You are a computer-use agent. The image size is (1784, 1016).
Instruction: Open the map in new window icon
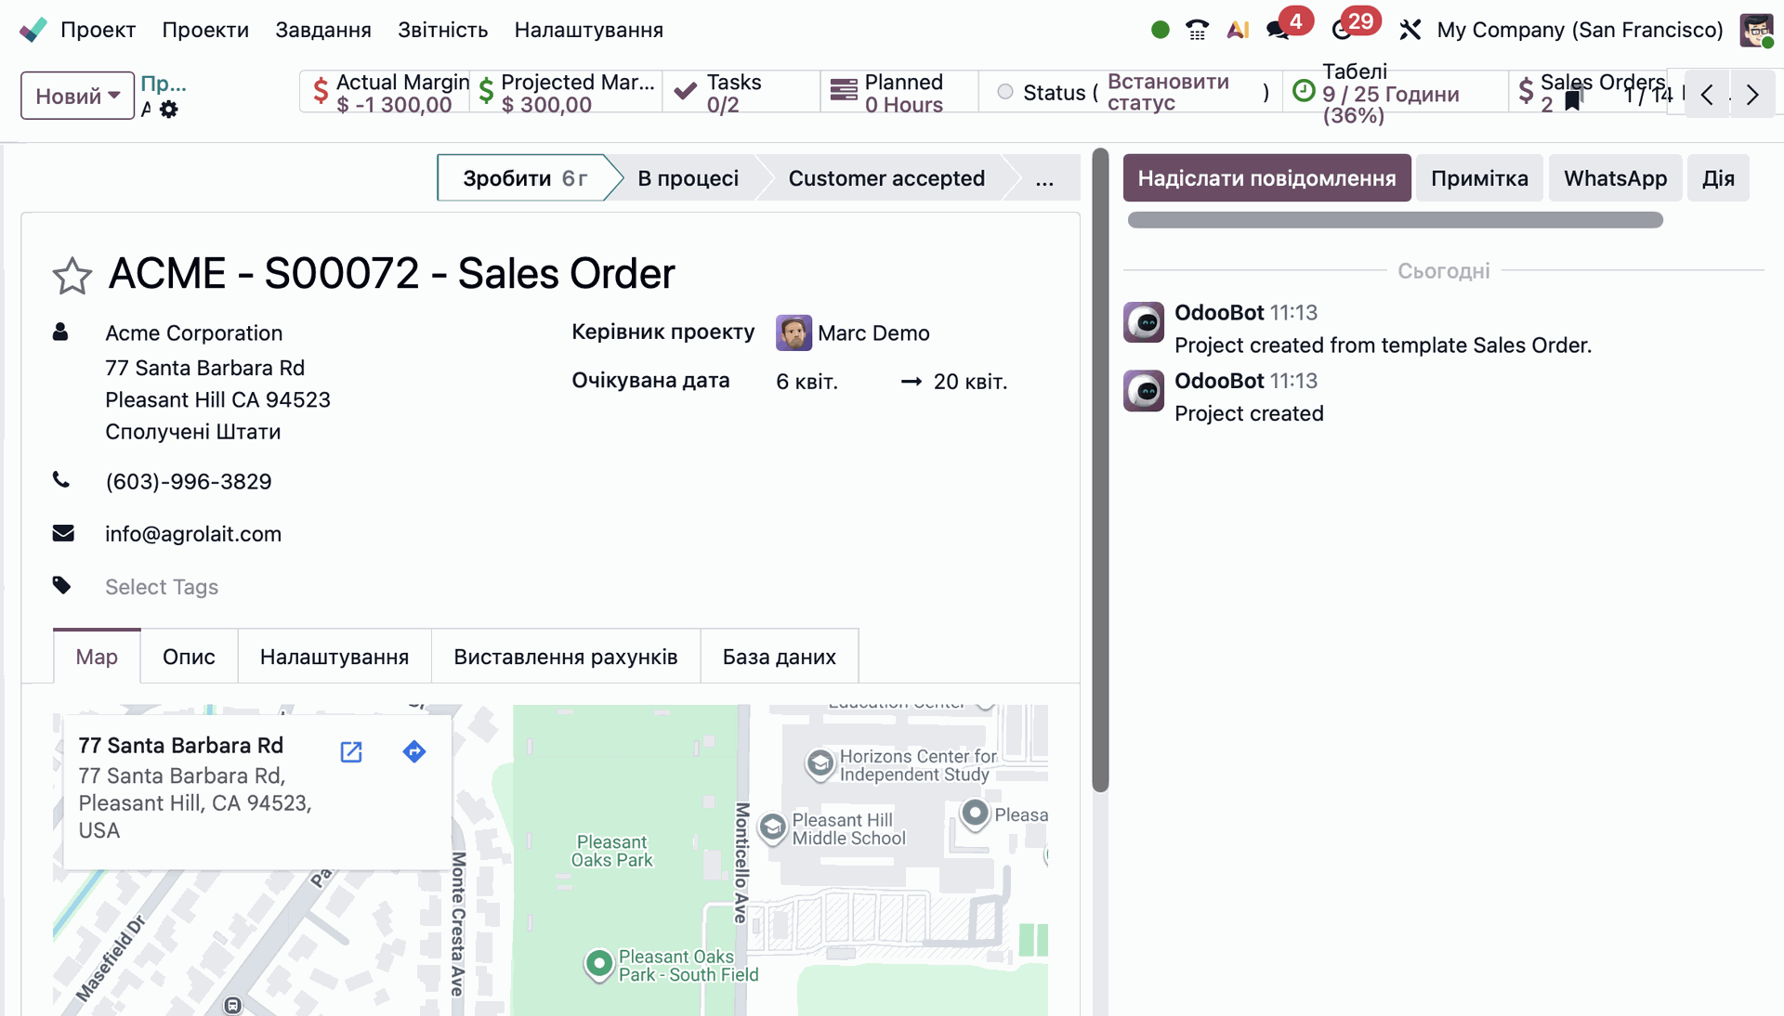click(x=351, y=751)
